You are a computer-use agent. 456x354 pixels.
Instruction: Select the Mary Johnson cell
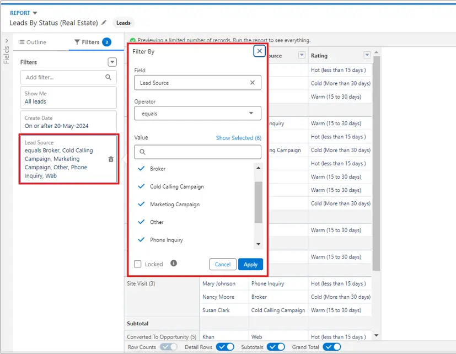224,283
